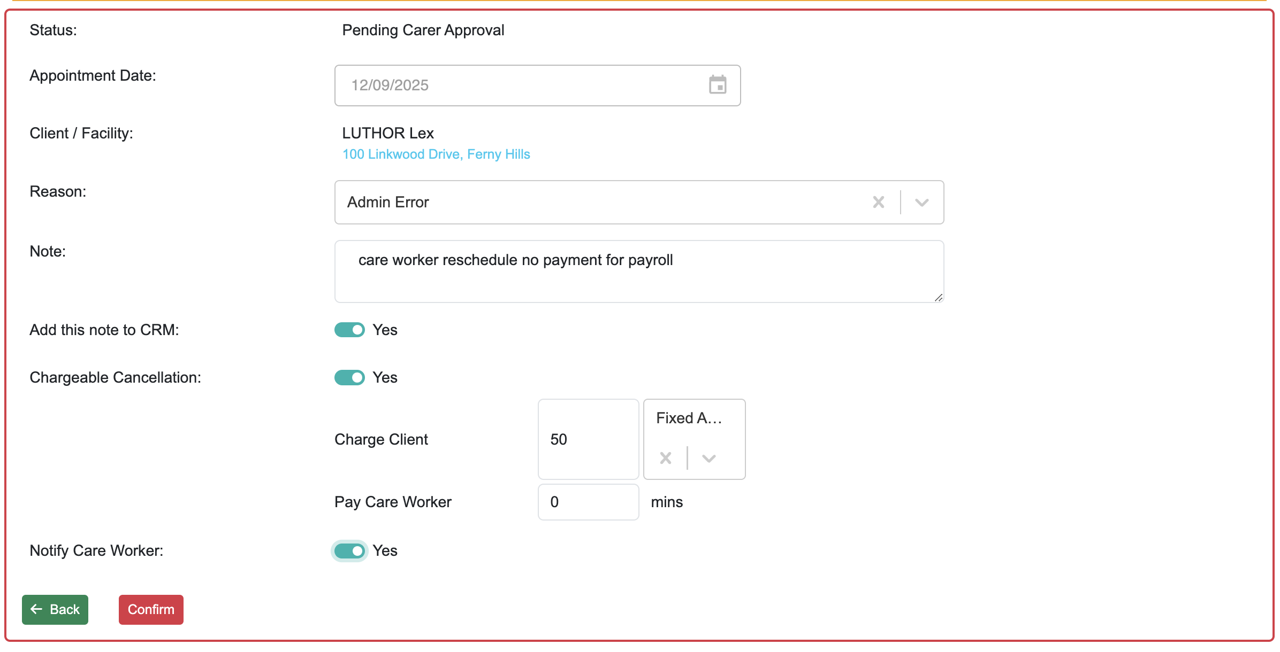Click the back arrow icon on Back button
The width and height of the screenshot is (1280, 652).
(x=36, y=609)
